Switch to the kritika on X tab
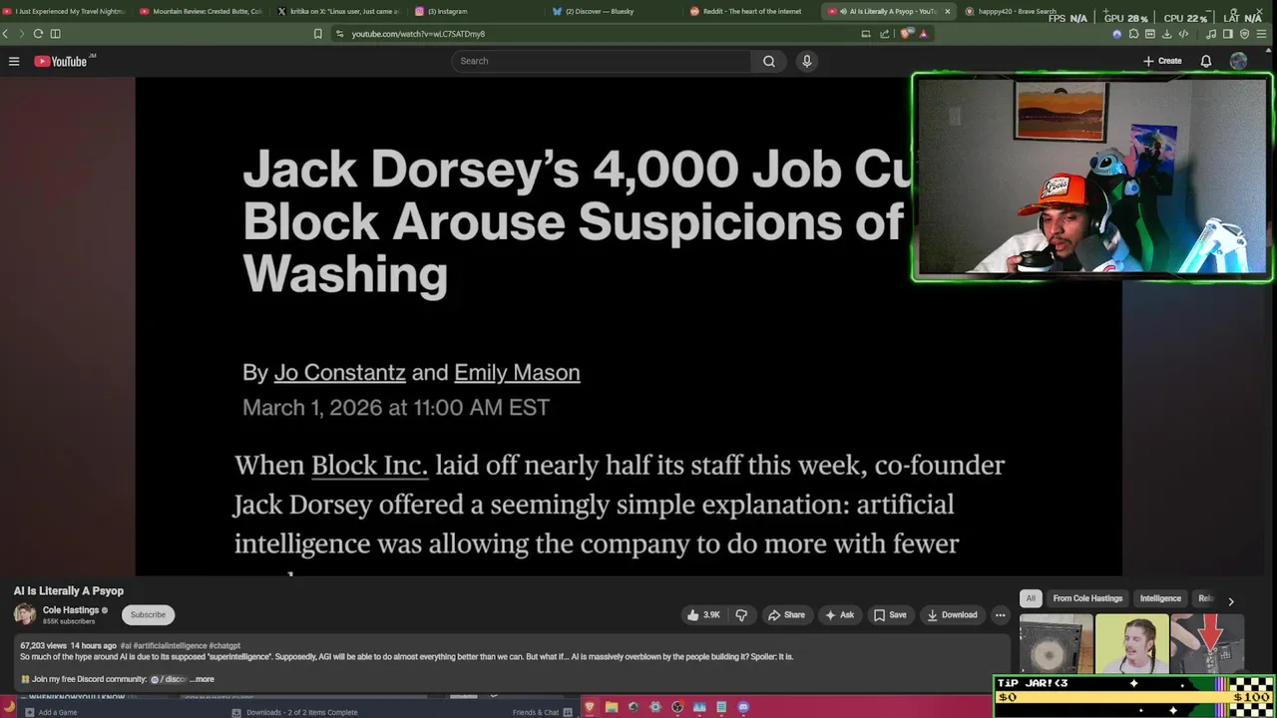Image resolution: width=1277 pixels, height=718 pixels. (337, 11)
